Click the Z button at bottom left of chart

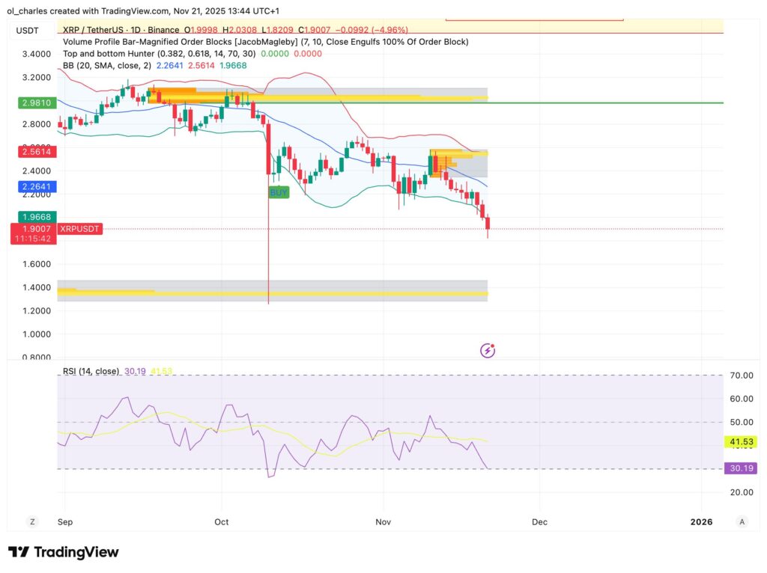[x=31, y=521]
